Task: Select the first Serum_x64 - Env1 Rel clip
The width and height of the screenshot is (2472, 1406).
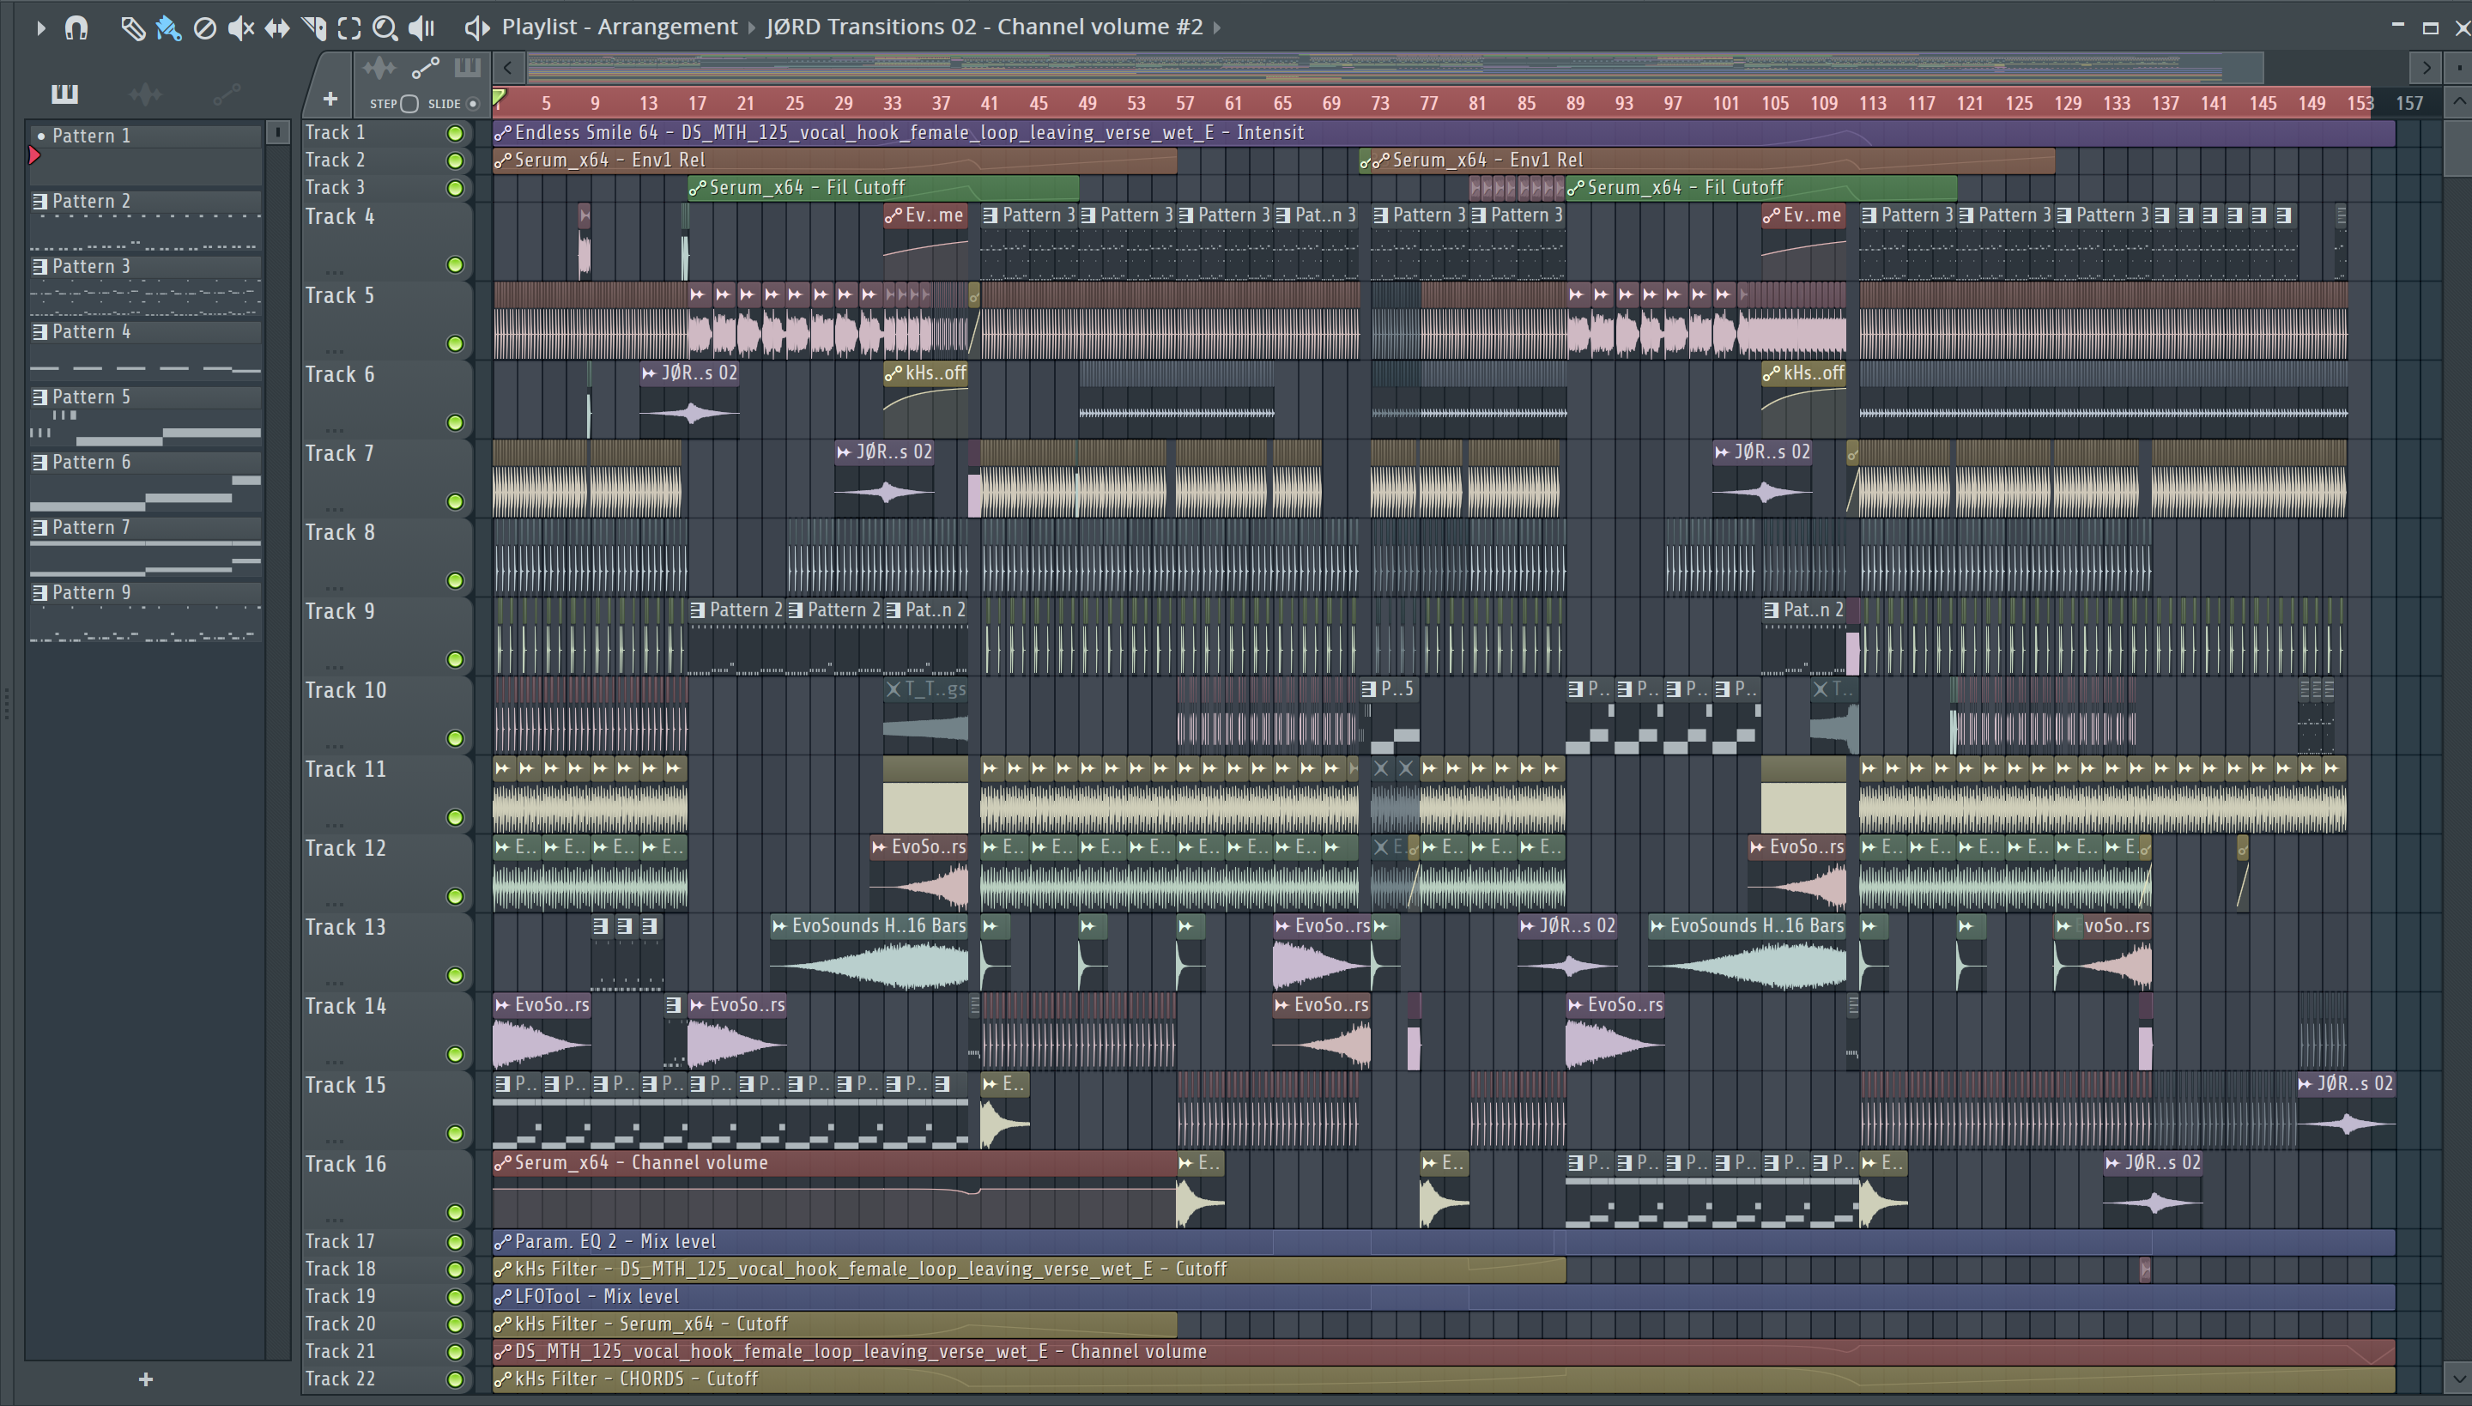Action: pos(834,161)
